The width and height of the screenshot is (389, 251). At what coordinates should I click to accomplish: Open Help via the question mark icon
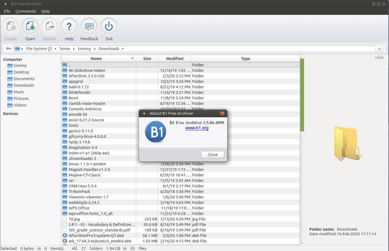(x=69, y=26)
